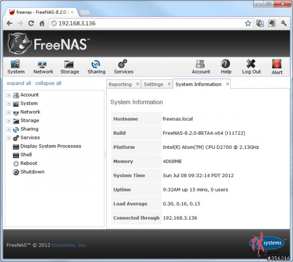The height and width of the screenshot is (262, 293).
Task: Click the red Alert light
Action: [277, 64]
